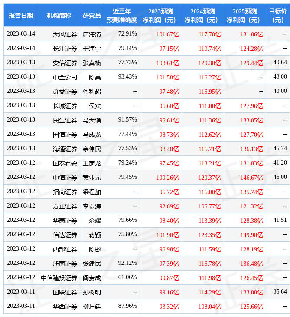Image resolution: width=290 pixels, height=317 pixels.
Task: Click researcher name 张建民
Action: coord(92,264)
